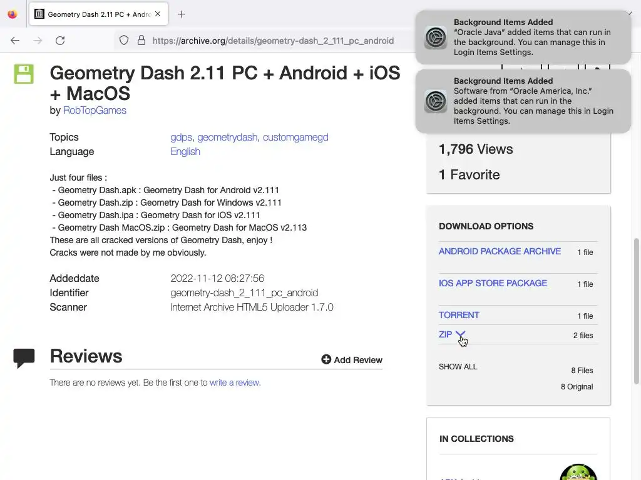Click the Scanner value Internet Archive HTML5 Uploader

pyautogui.click(x=252, y=307)
